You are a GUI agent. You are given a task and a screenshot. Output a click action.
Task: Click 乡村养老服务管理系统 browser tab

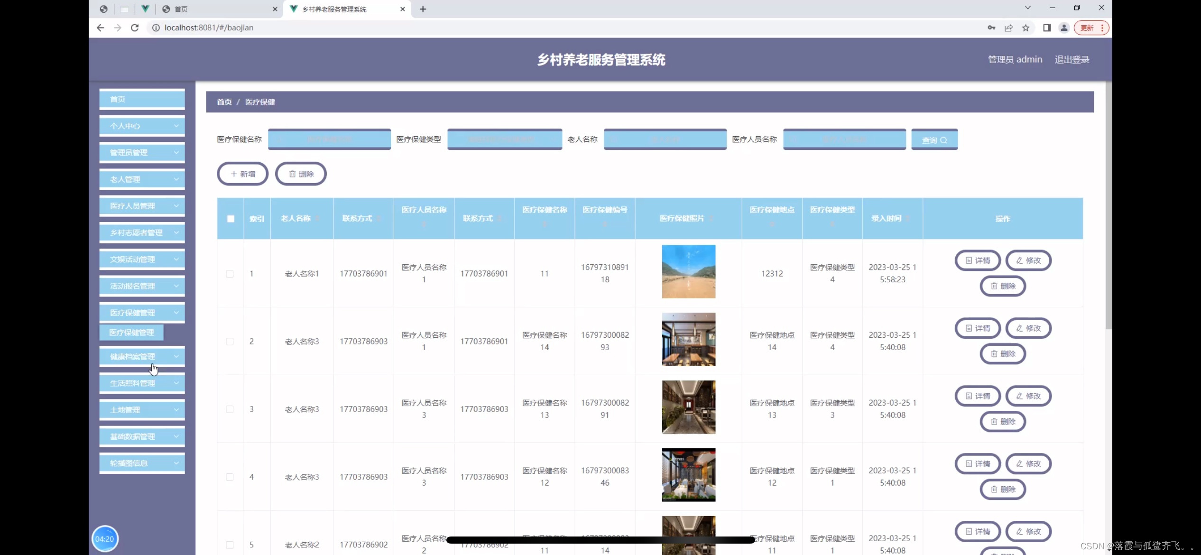coord(345,9)
